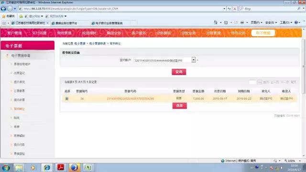Click the bill number link starting with 2314
This screenshot has height=172, width=306.
[x=131, y=99]
